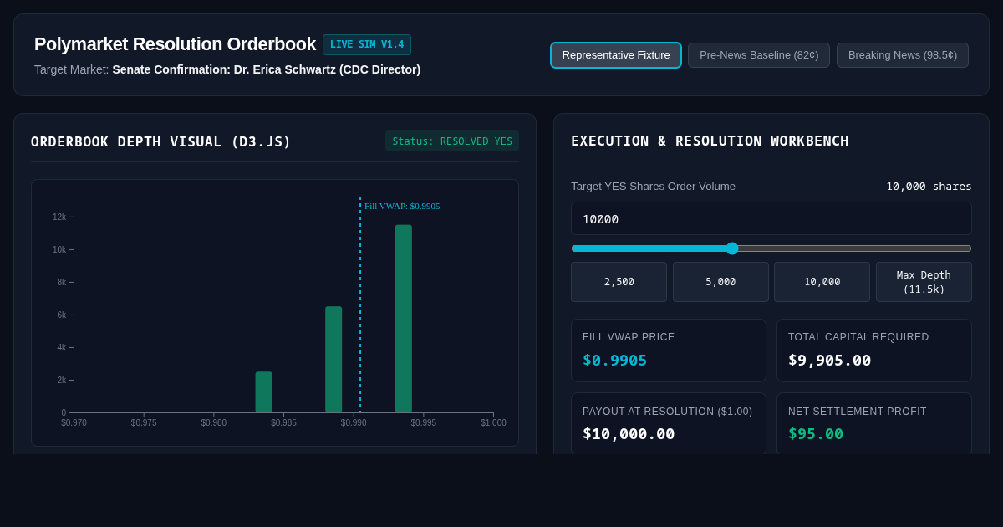Select Max Depth (11.5k) preset
The width and height of the screenshot is (1003, 527).
pos(924,282)
